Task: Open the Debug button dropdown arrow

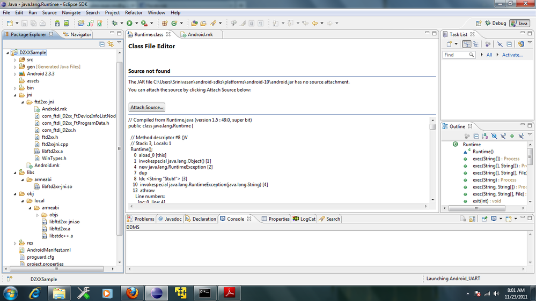Action: [121, 23]
